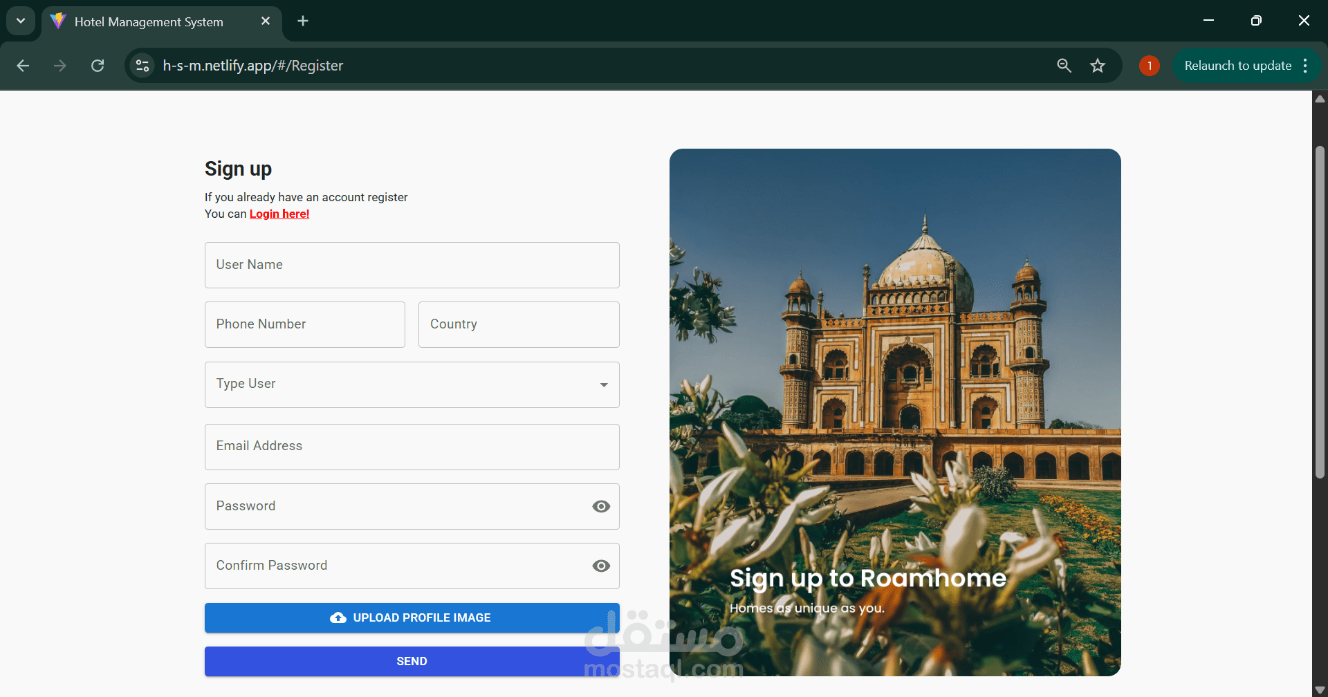This screenshot has height=697, width=1328.
Task: Click the vertical page scrollbar thumb
Action: (x=1320, y=311)
